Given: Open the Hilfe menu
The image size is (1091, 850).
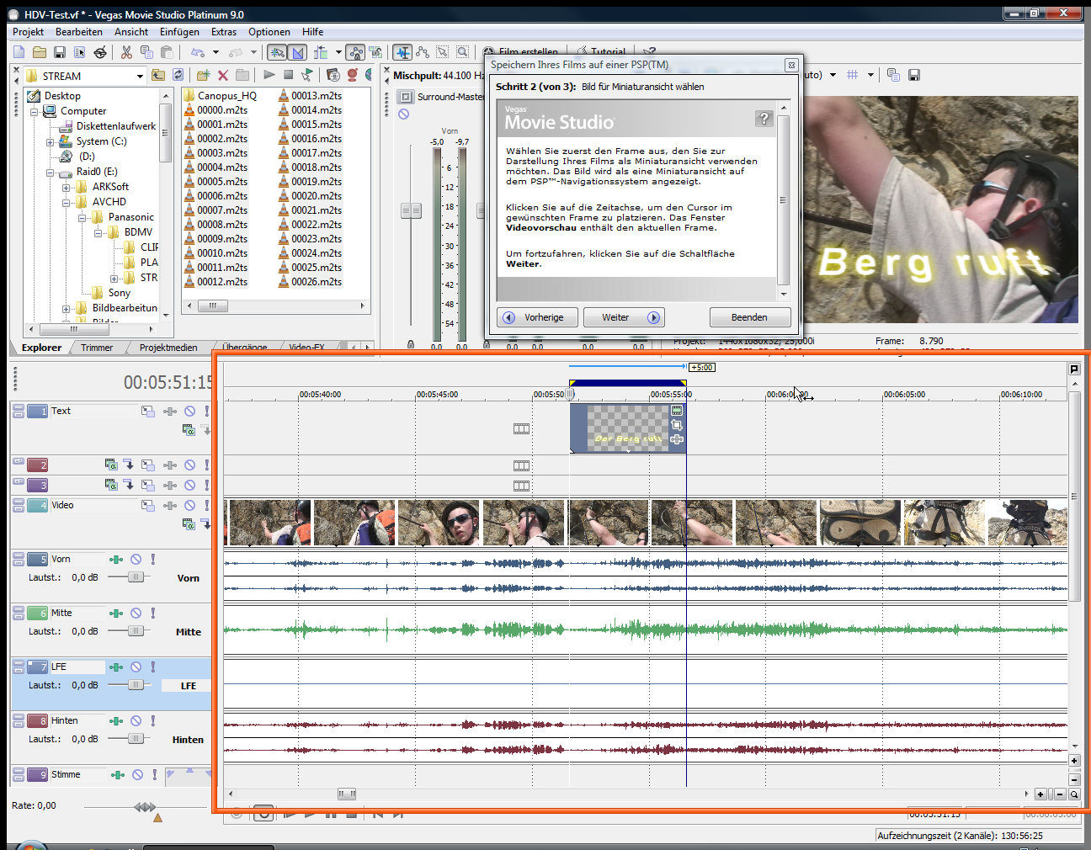Looking at the screenshot, I should [x=313, y=32].
